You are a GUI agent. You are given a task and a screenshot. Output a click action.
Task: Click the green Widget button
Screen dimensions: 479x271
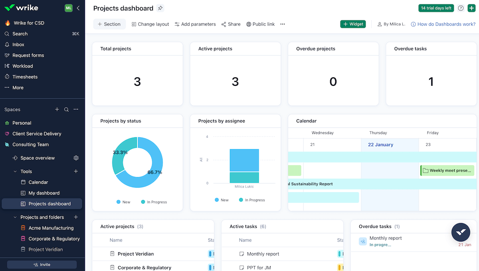pos(353,24)
